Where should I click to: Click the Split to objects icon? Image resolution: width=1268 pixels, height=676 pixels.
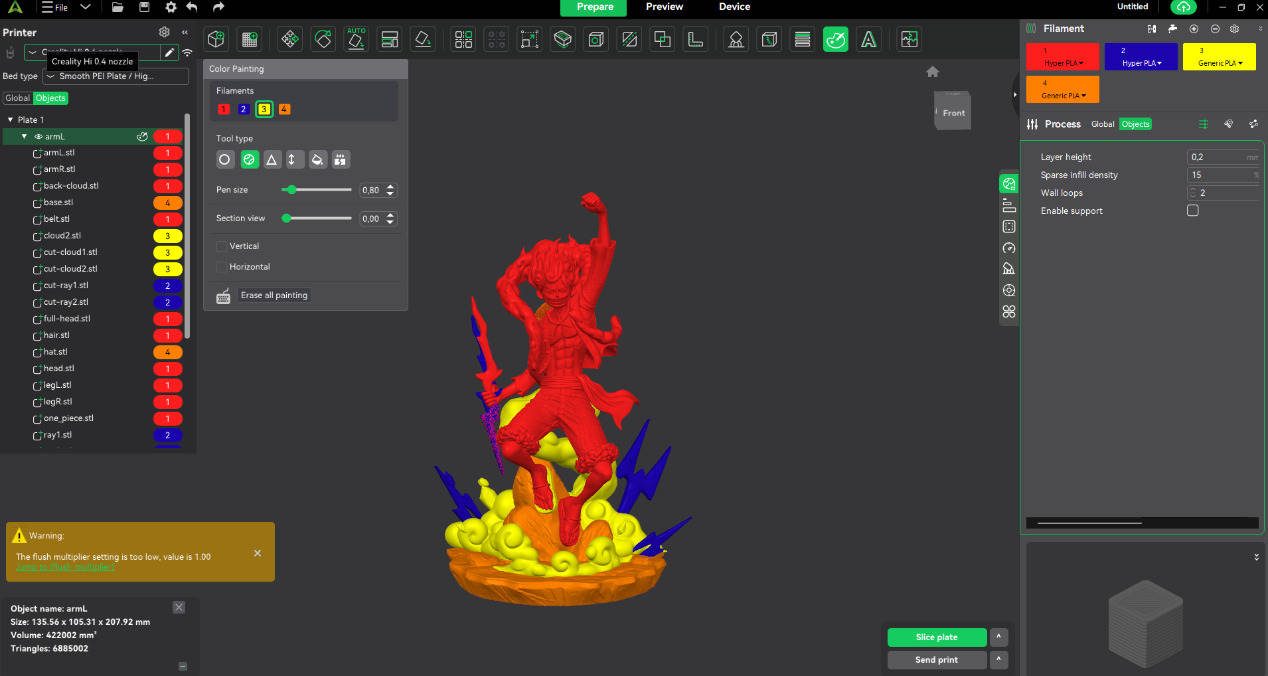click(463, 39)
